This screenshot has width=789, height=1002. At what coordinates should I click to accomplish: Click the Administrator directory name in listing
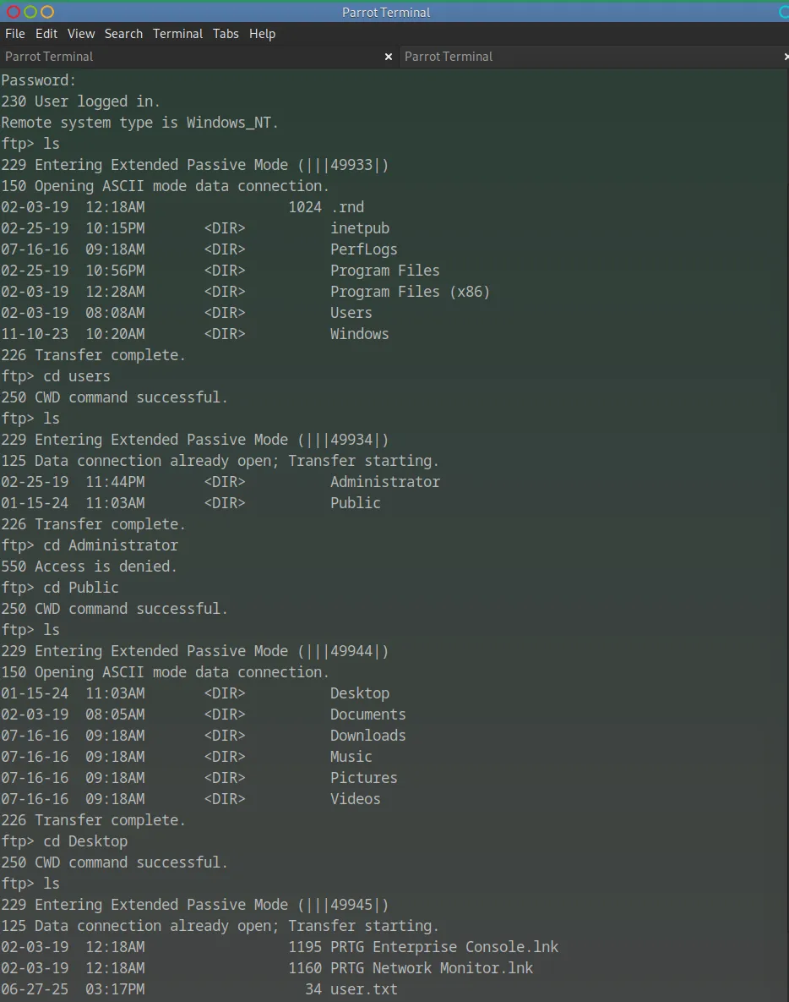tap(384, 482)
